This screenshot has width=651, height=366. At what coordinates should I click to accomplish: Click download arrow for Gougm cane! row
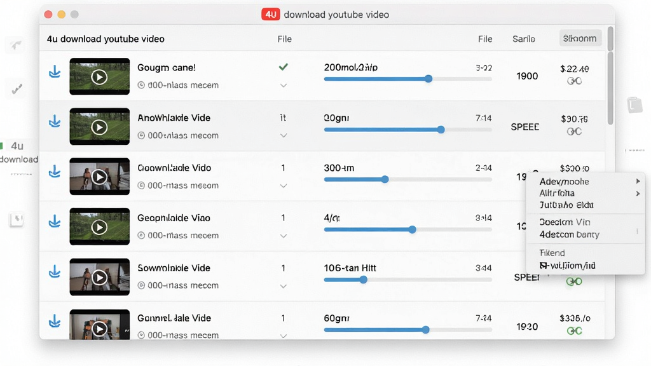coord(55,71)
